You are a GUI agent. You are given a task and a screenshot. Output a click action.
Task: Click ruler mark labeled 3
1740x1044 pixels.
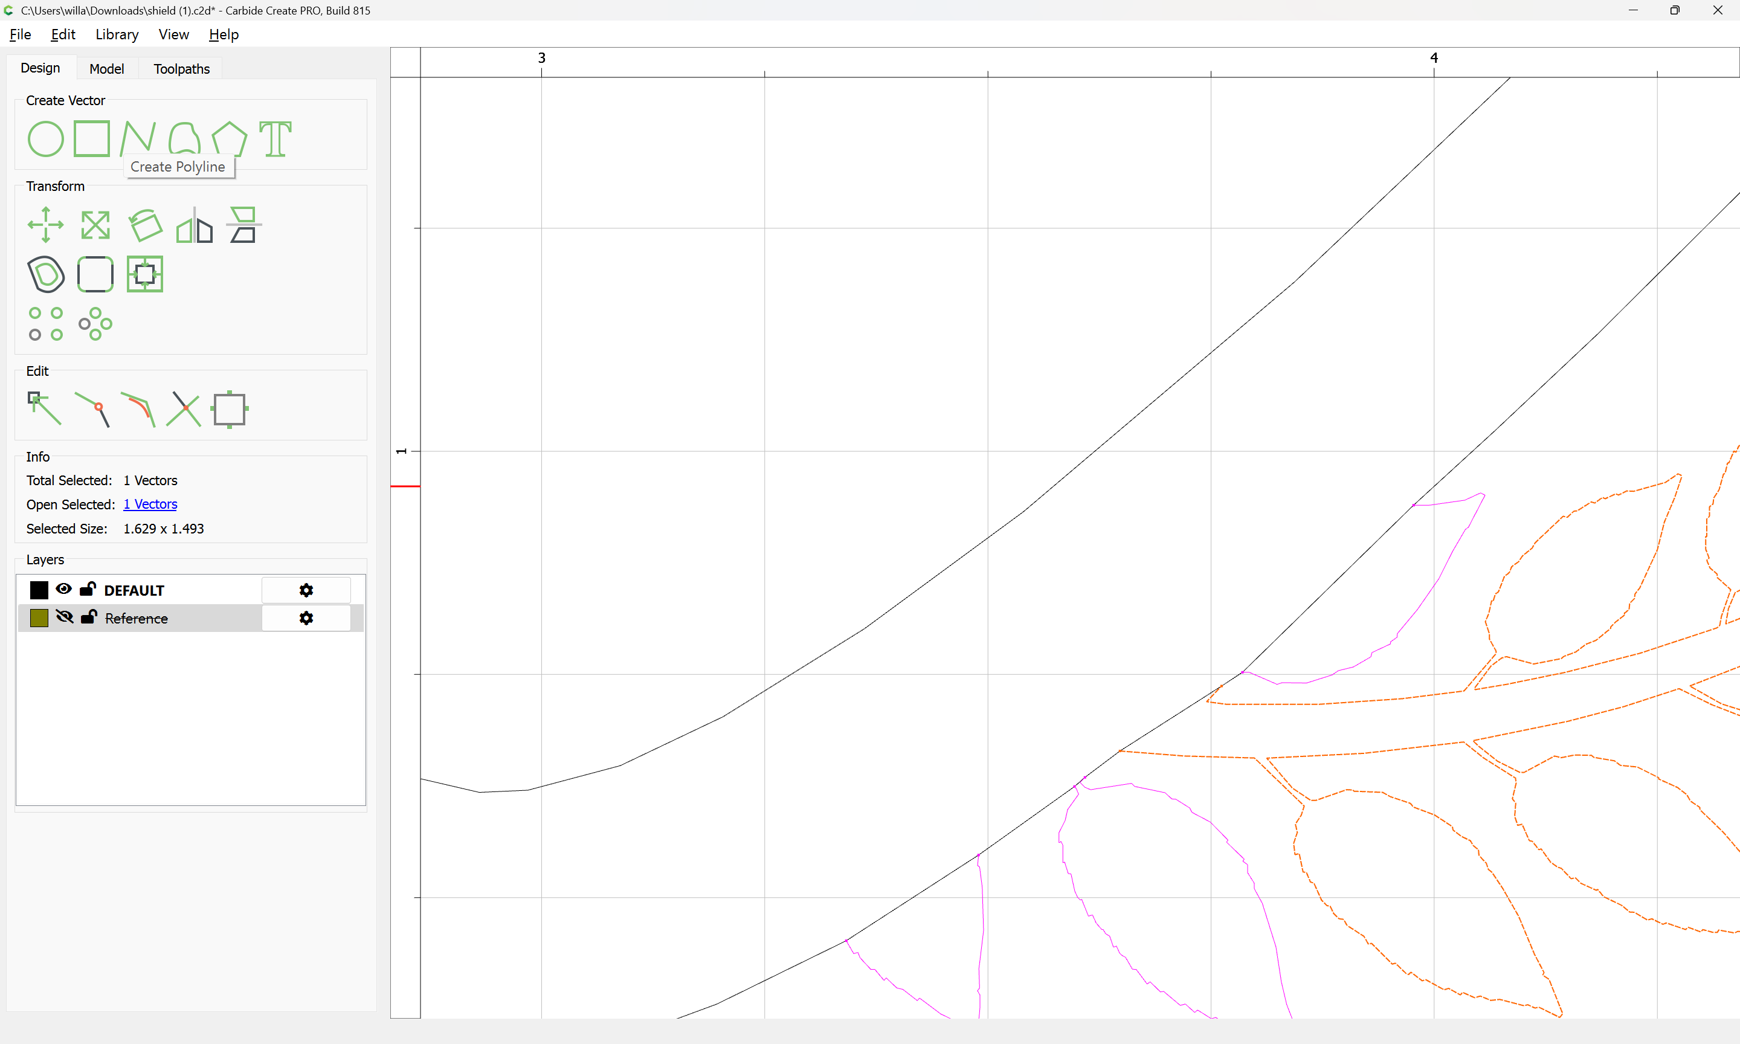tap(541, 57)
